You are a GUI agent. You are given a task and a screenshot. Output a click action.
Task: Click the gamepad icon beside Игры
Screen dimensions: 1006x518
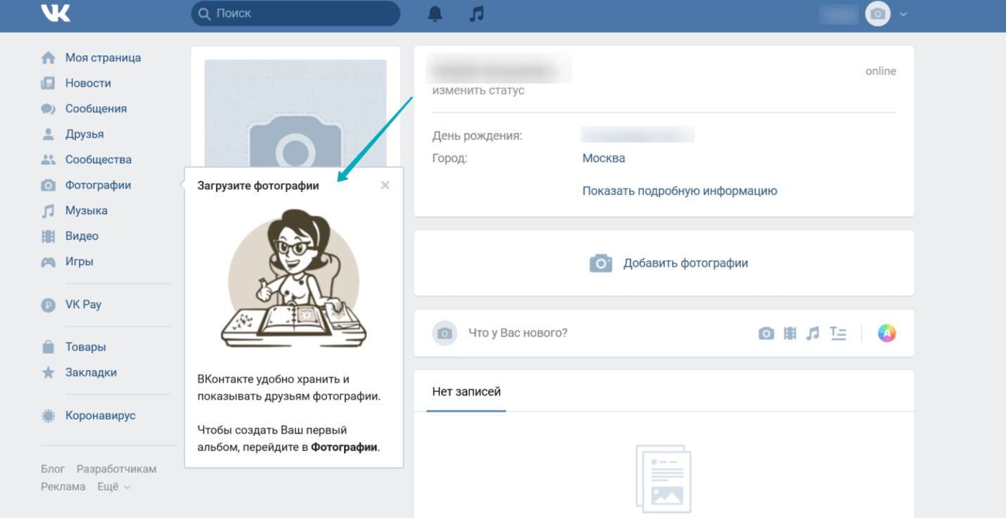point(48,262)
